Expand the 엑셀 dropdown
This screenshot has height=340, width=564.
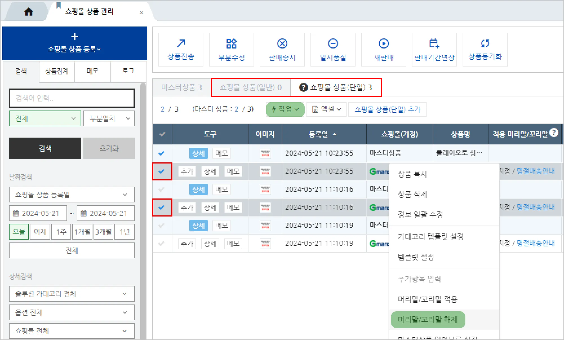tap(326, 109)
